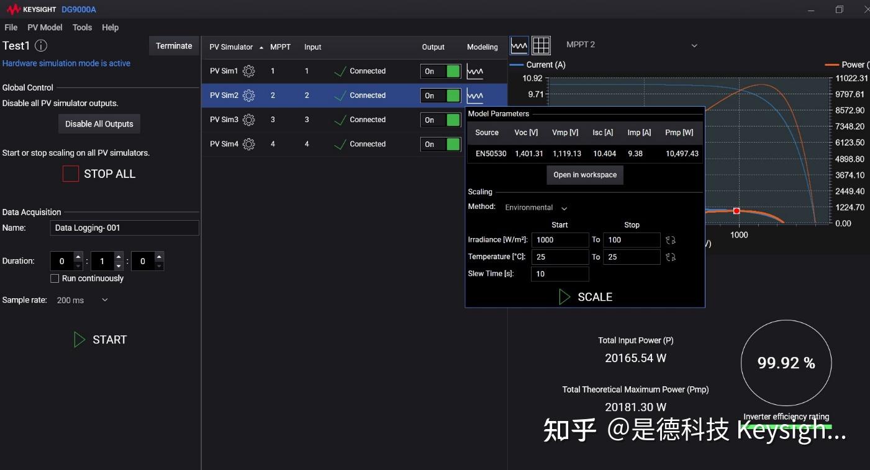This screenshot has width=870, height=470.
Task: Click Open in workspace button
Action: click(x=585, y=175)
